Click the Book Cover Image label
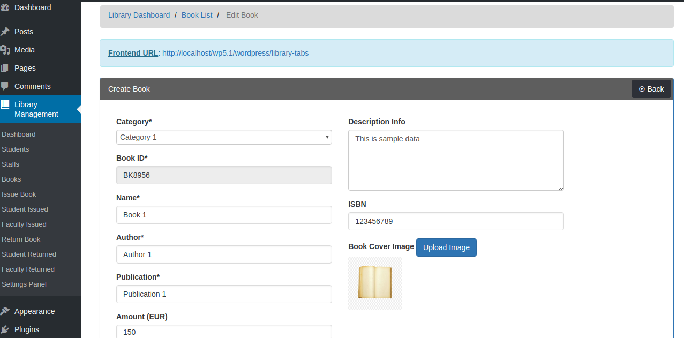 click(x=381, y=246)
